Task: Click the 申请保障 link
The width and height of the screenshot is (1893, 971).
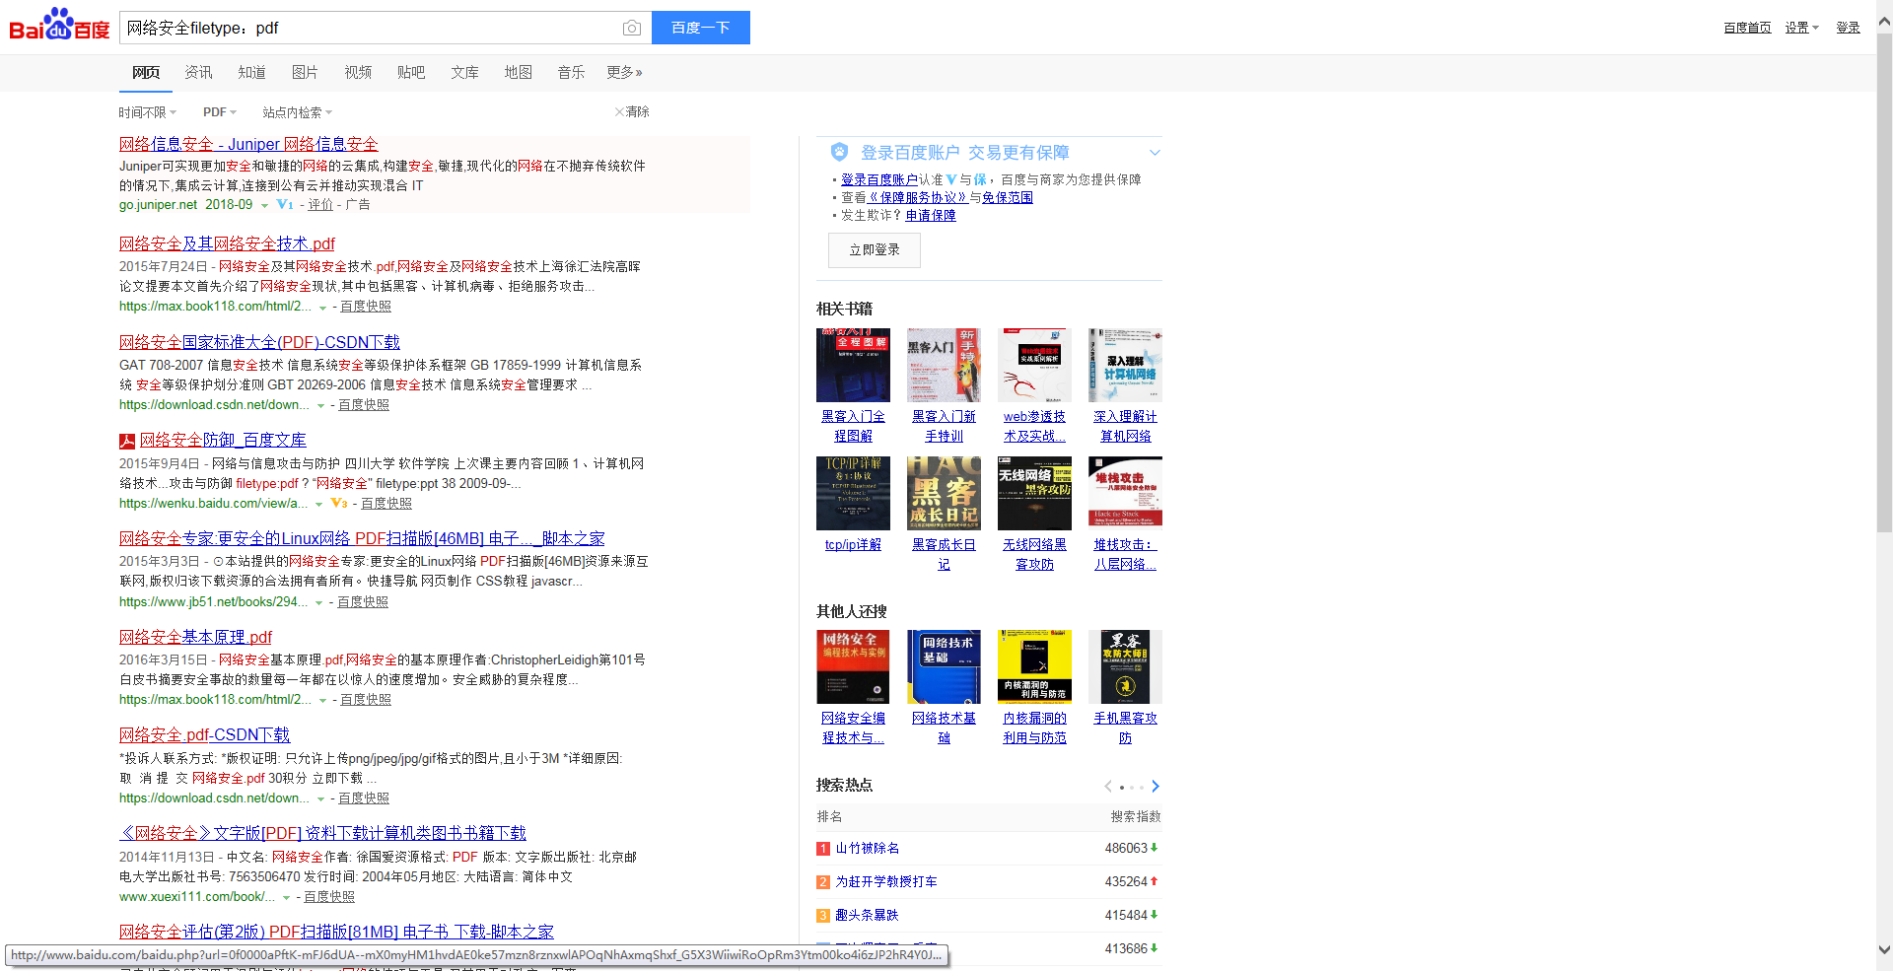Action: tap(931, 215)
